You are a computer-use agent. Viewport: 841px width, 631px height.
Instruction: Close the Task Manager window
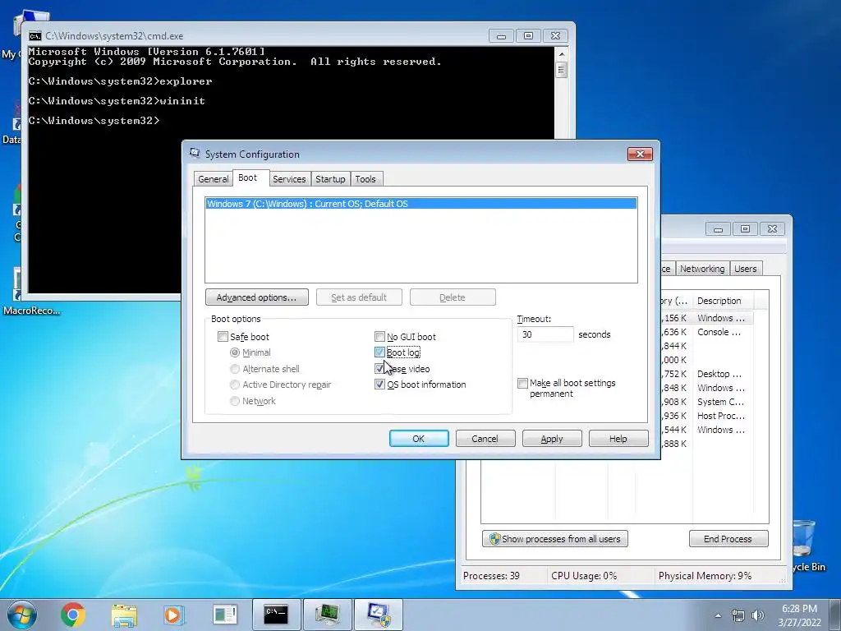tap(772, 229)
